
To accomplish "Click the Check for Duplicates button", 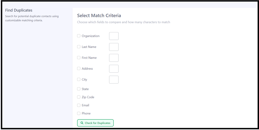I will coord(95,123).
